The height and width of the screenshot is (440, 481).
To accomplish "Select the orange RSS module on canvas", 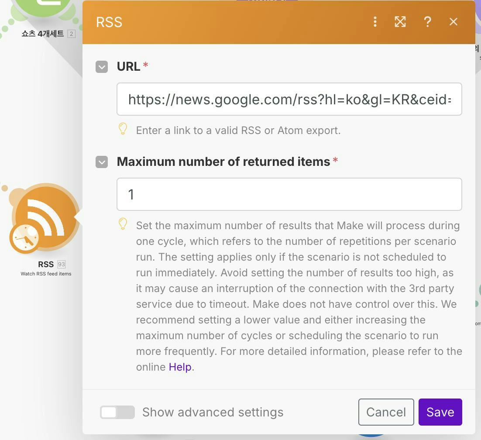I will 46,217.
